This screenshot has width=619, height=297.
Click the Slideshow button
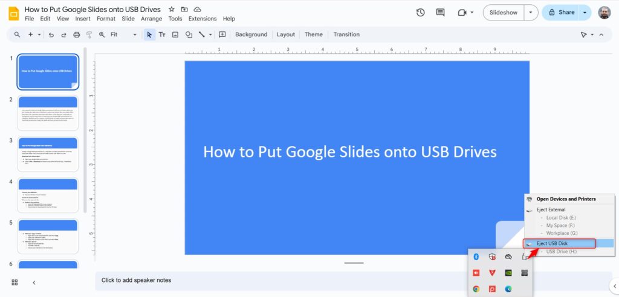pyautogui.click(x=503, y=12)
